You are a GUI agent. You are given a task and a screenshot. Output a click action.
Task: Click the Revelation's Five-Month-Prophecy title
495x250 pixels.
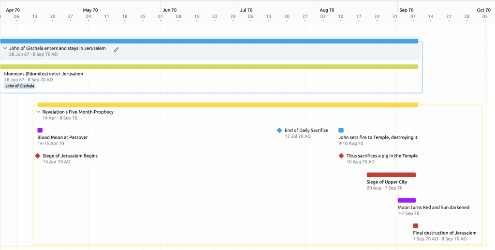78,112
